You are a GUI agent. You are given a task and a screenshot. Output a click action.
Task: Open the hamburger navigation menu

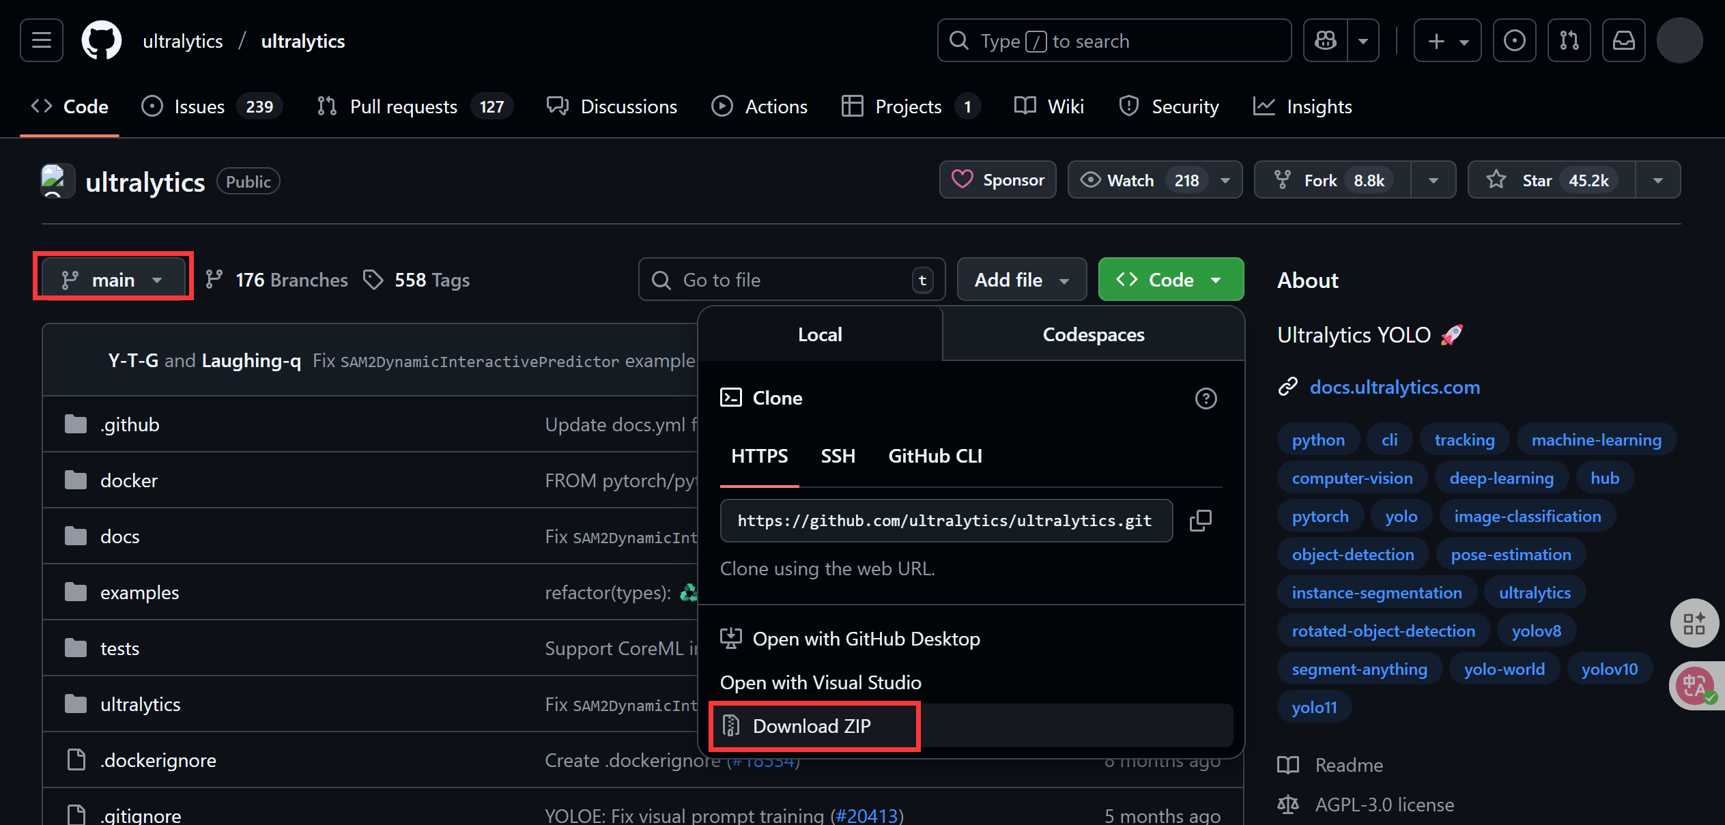pos(42,41)
